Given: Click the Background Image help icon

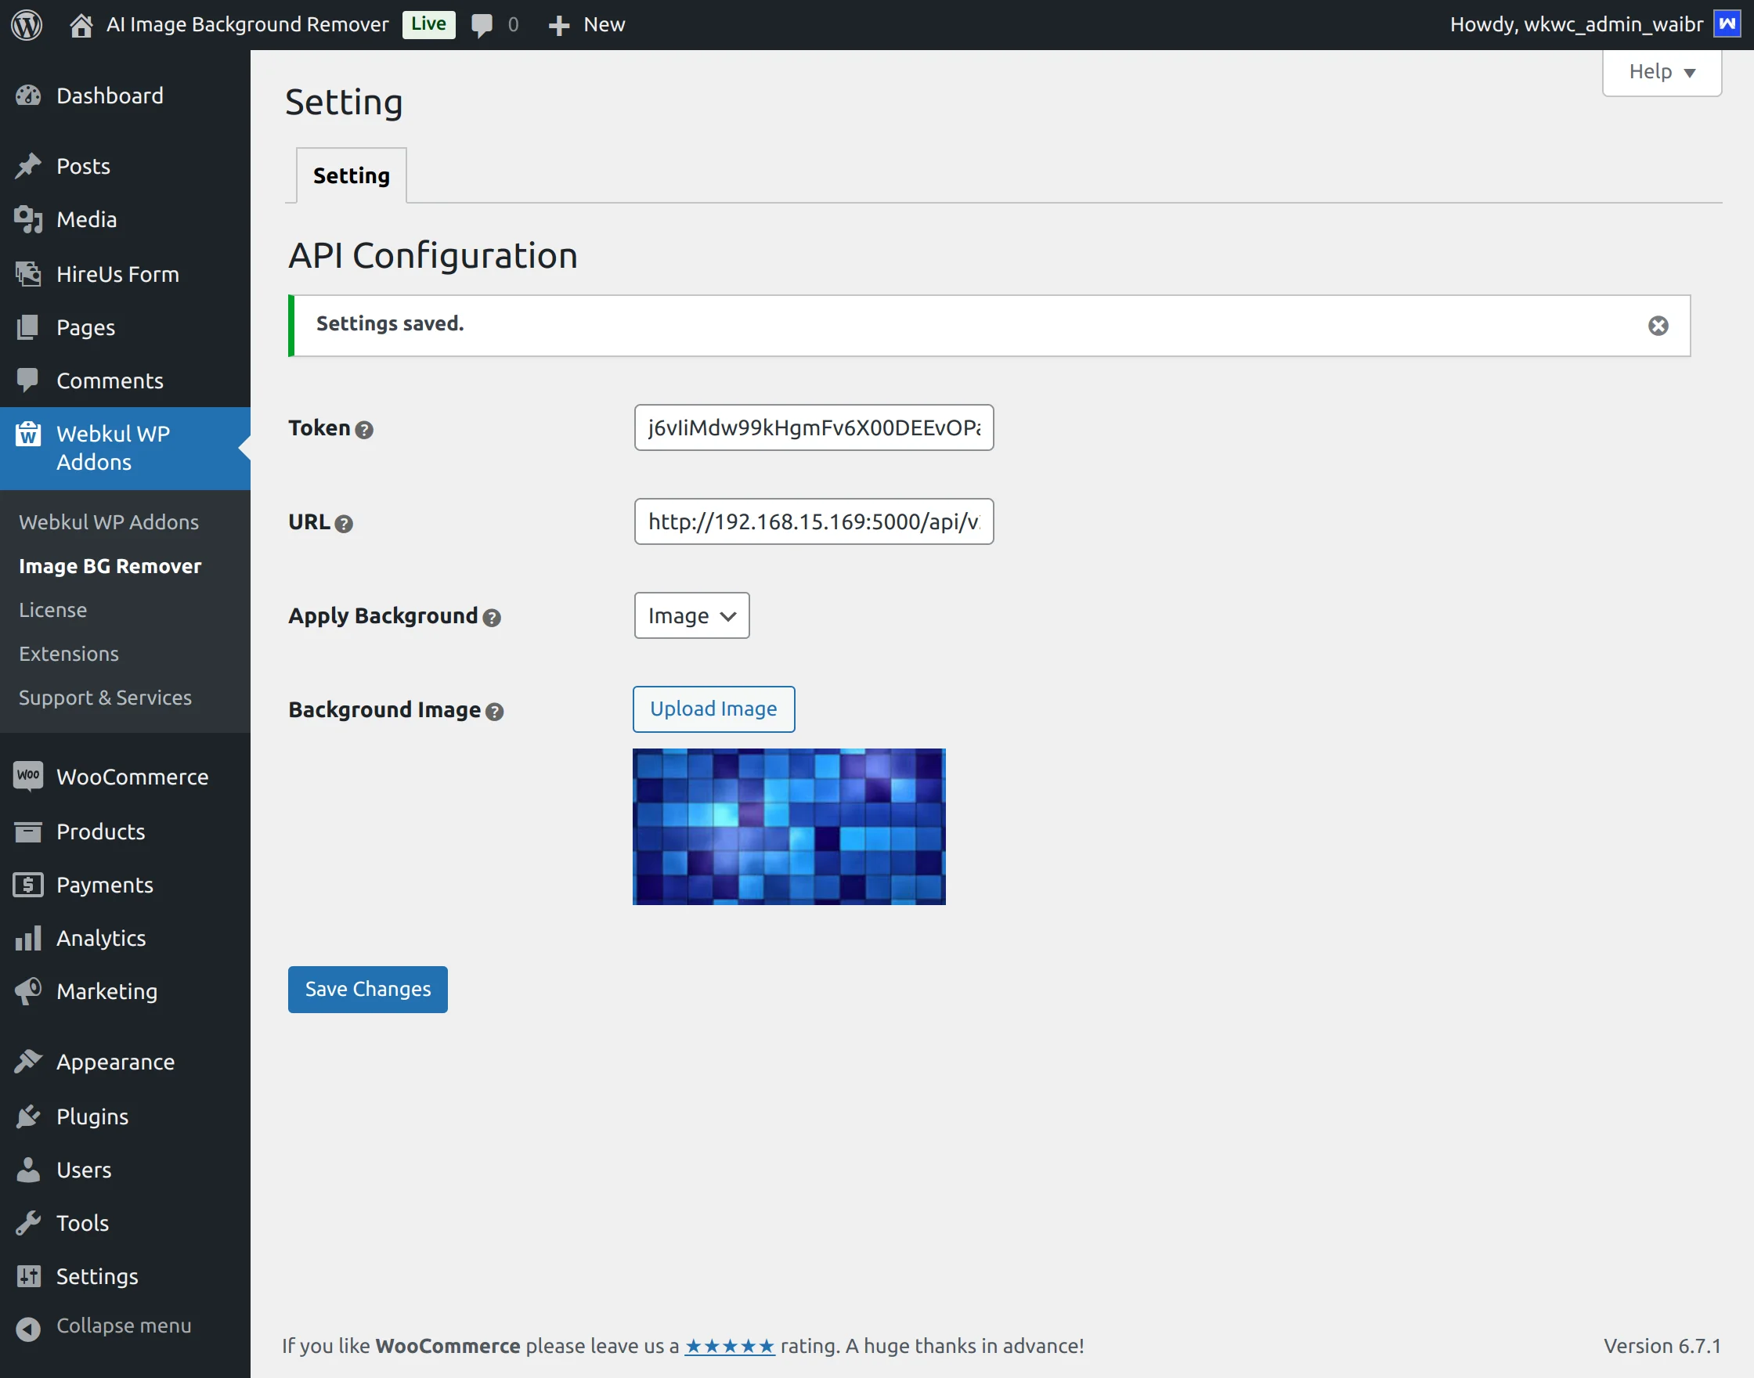Looking at the screenshot, I should [x=495, y=712].
